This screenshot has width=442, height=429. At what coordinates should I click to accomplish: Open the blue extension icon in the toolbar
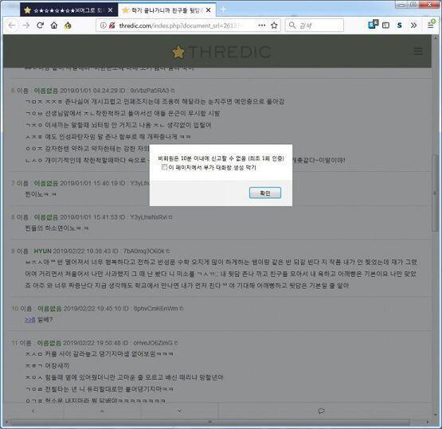[373, 25]
